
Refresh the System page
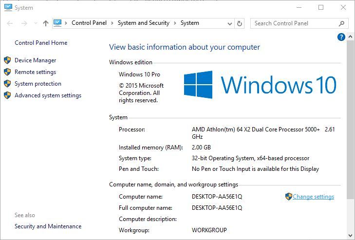(x=239, y=23)
